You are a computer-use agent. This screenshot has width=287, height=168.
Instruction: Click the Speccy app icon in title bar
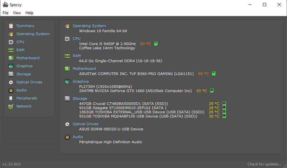tap(5, 5)
